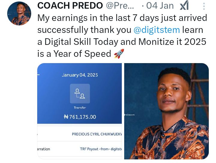The width and height of the screenshot is (216, 163).
Task: Click the Narration label in the receipt
Action: tap(43, 149)
